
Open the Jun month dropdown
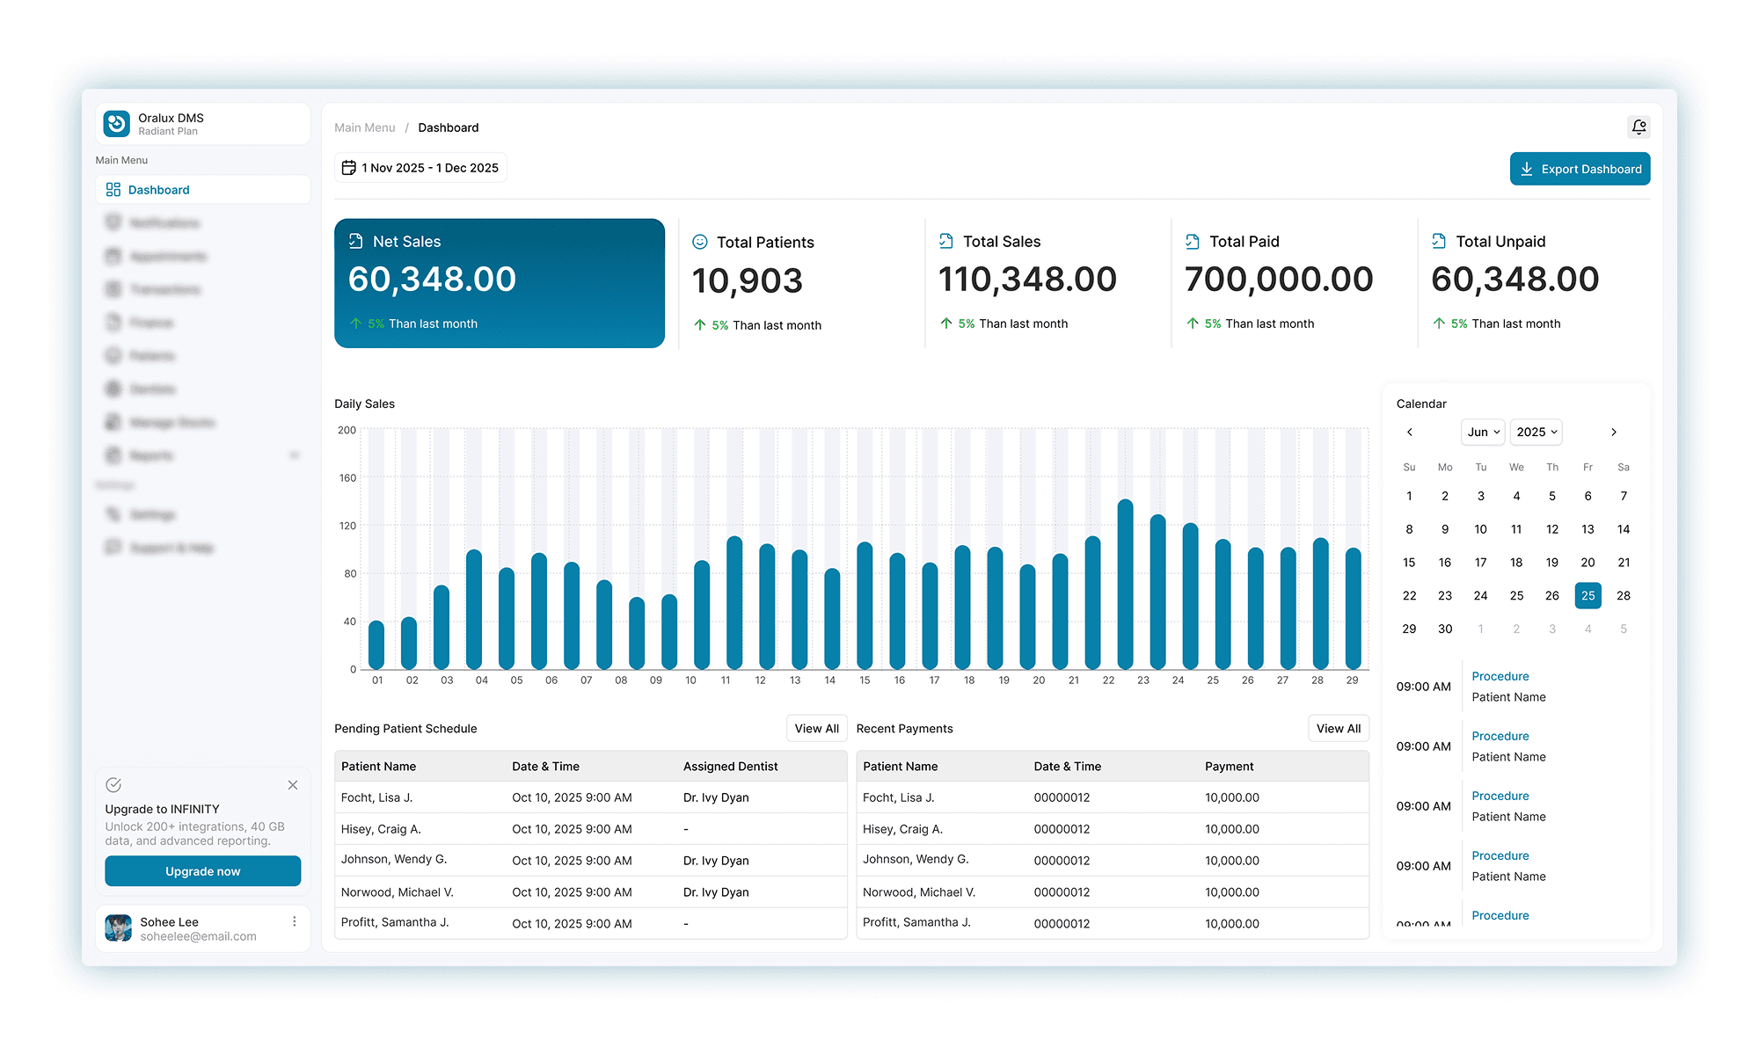tap(1483, 433)
